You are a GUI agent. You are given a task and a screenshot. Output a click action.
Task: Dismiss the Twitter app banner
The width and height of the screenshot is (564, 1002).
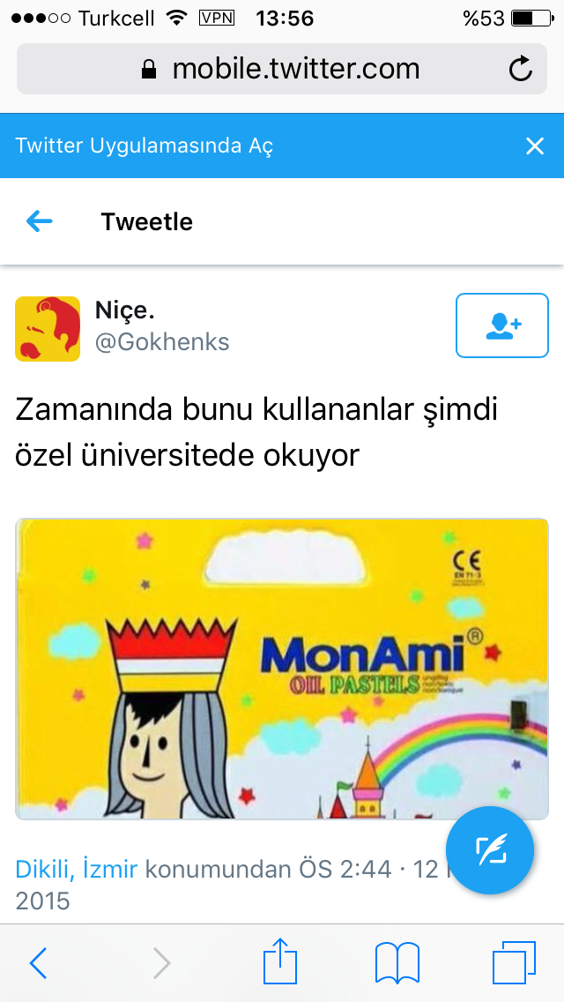[x=535, y=146]
